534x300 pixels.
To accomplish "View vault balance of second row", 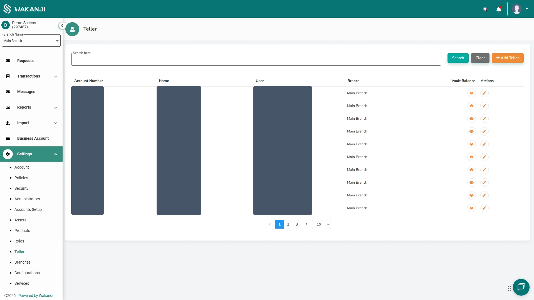I will 471,106.
